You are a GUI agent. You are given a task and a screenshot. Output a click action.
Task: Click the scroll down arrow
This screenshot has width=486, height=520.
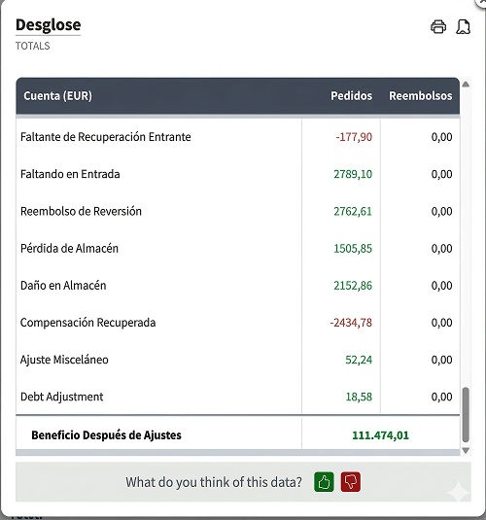(466, 450)
